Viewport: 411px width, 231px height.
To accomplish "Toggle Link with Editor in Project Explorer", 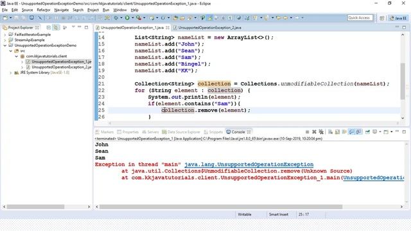I will 56,27.
